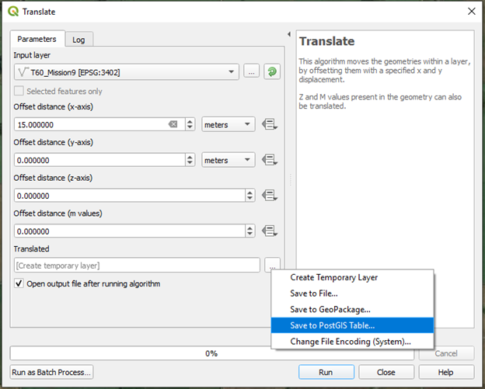Close the Translate dialog window
The image size is (485, 389).
point(471,12)
